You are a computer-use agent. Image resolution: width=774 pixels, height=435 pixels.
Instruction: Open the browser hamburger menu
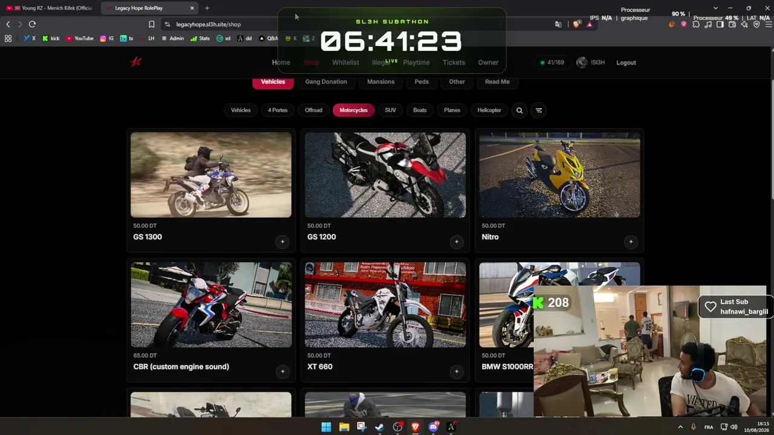[768, 24]
